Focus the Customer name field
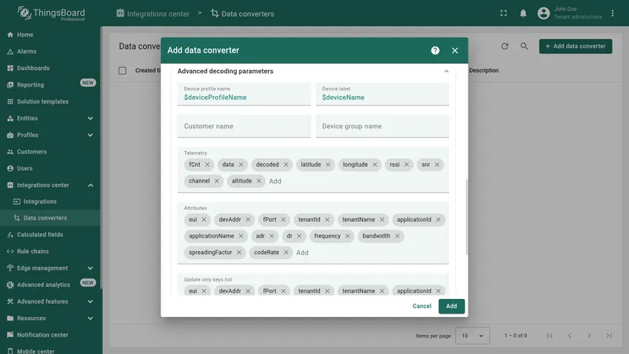This screenshot has height=354, width=629. (244, 126)
